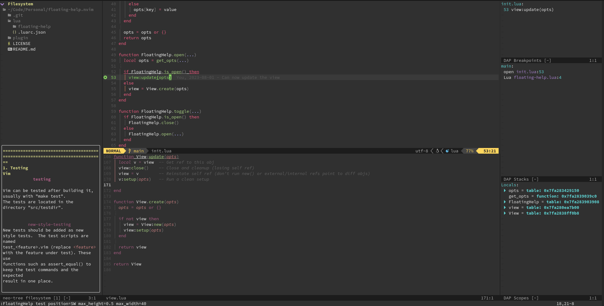Click the floating-help subfolder icon
Screen dimensions: 604x306
pos(14,27)
